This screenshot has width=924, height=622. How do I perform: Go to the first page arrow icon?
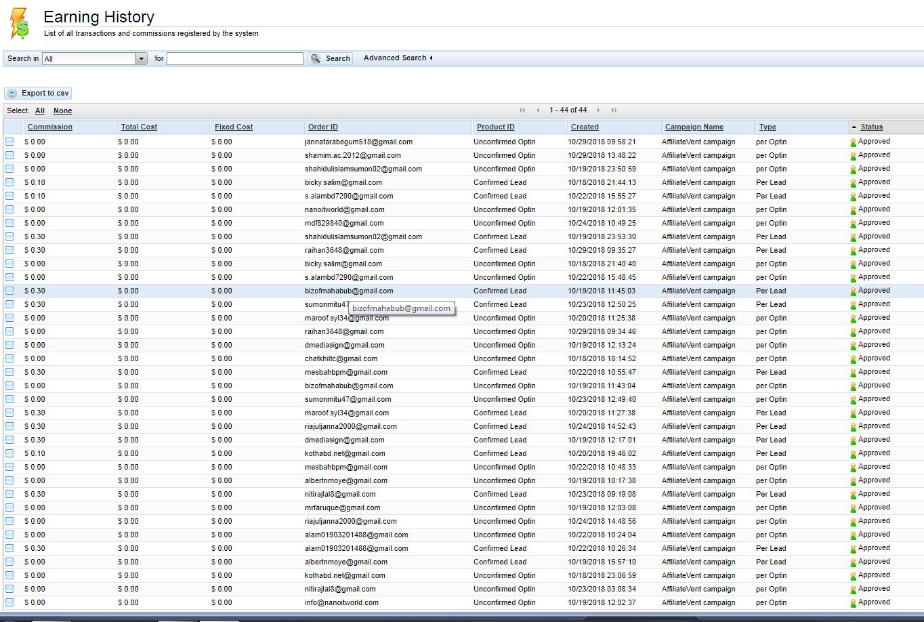(x=522, y=110)
